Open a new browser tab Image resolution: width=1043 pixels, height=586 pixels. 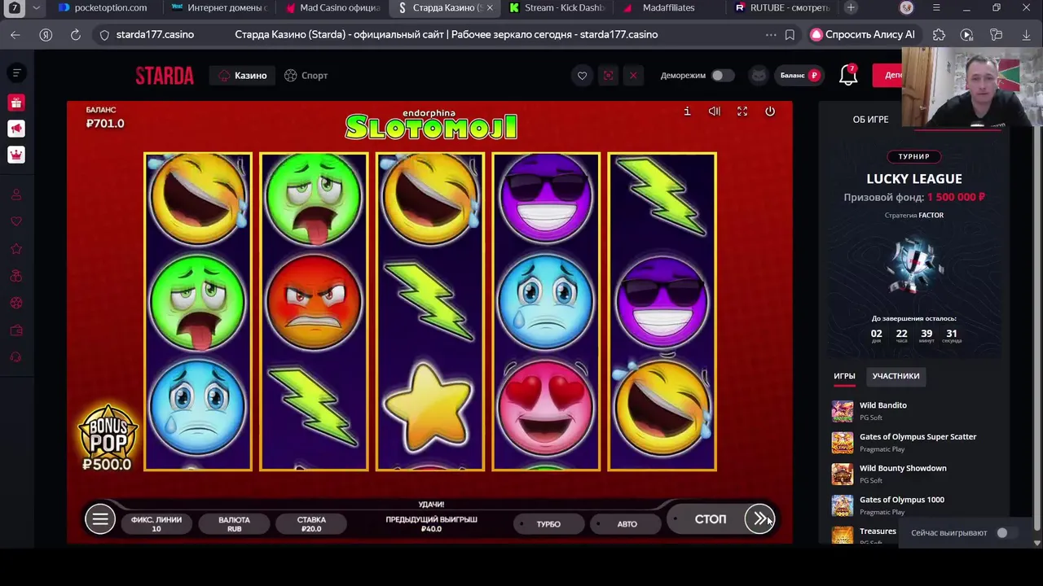pyautogui.click(x=851, y=7)
